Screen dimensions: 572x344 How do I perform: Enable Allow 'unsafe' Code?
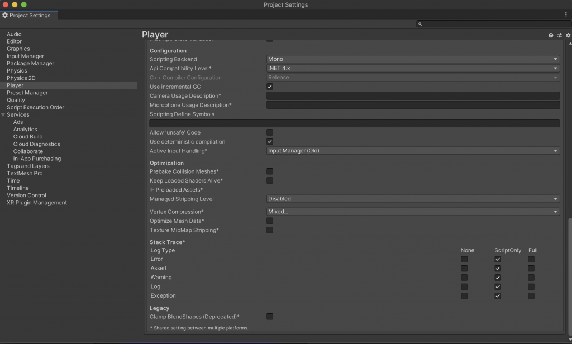pos(270,132)
